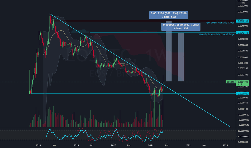Select the 'Weekly & Monthly Cloud Edge' annotation text

tap(217, 34)
